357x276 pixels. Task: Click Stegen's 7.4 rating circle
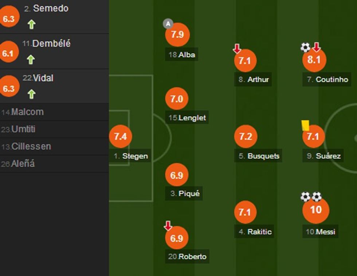[x=121, y=137]
